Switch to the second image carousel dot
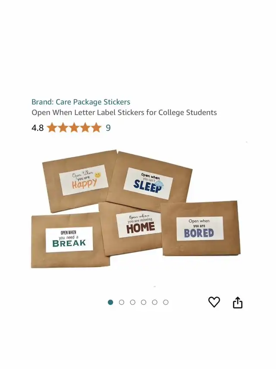Image resolution: width=276 pixels, height=369 pixels. [x=122, y=302]
